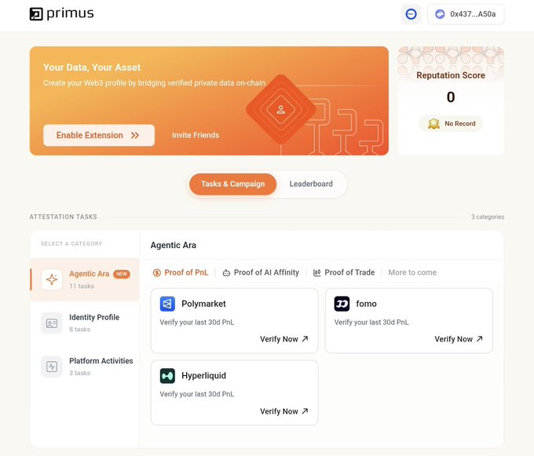Click More to come label
This screenshot has height=456, width=534.
click(x=412, y=272)
